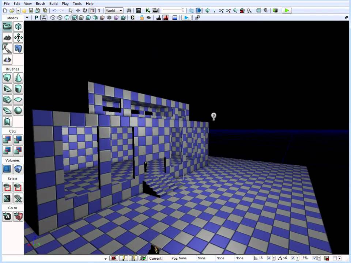
Task: Enable the Lit view mode cube
Action: tap(74, 18)
